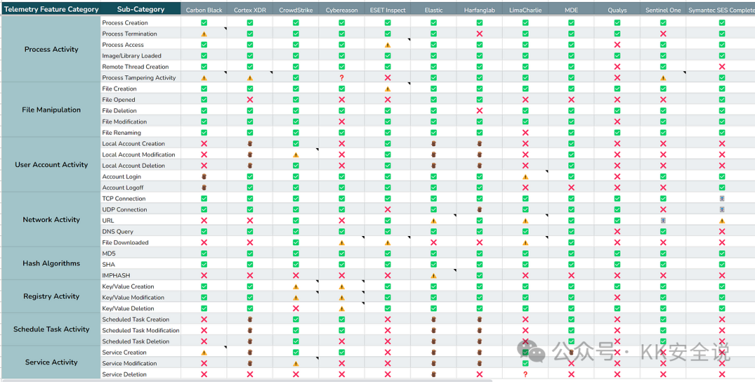Click Cortex XDR's red cross for File Opened
This screenshot has height=382, width=755.
point(250,100)
